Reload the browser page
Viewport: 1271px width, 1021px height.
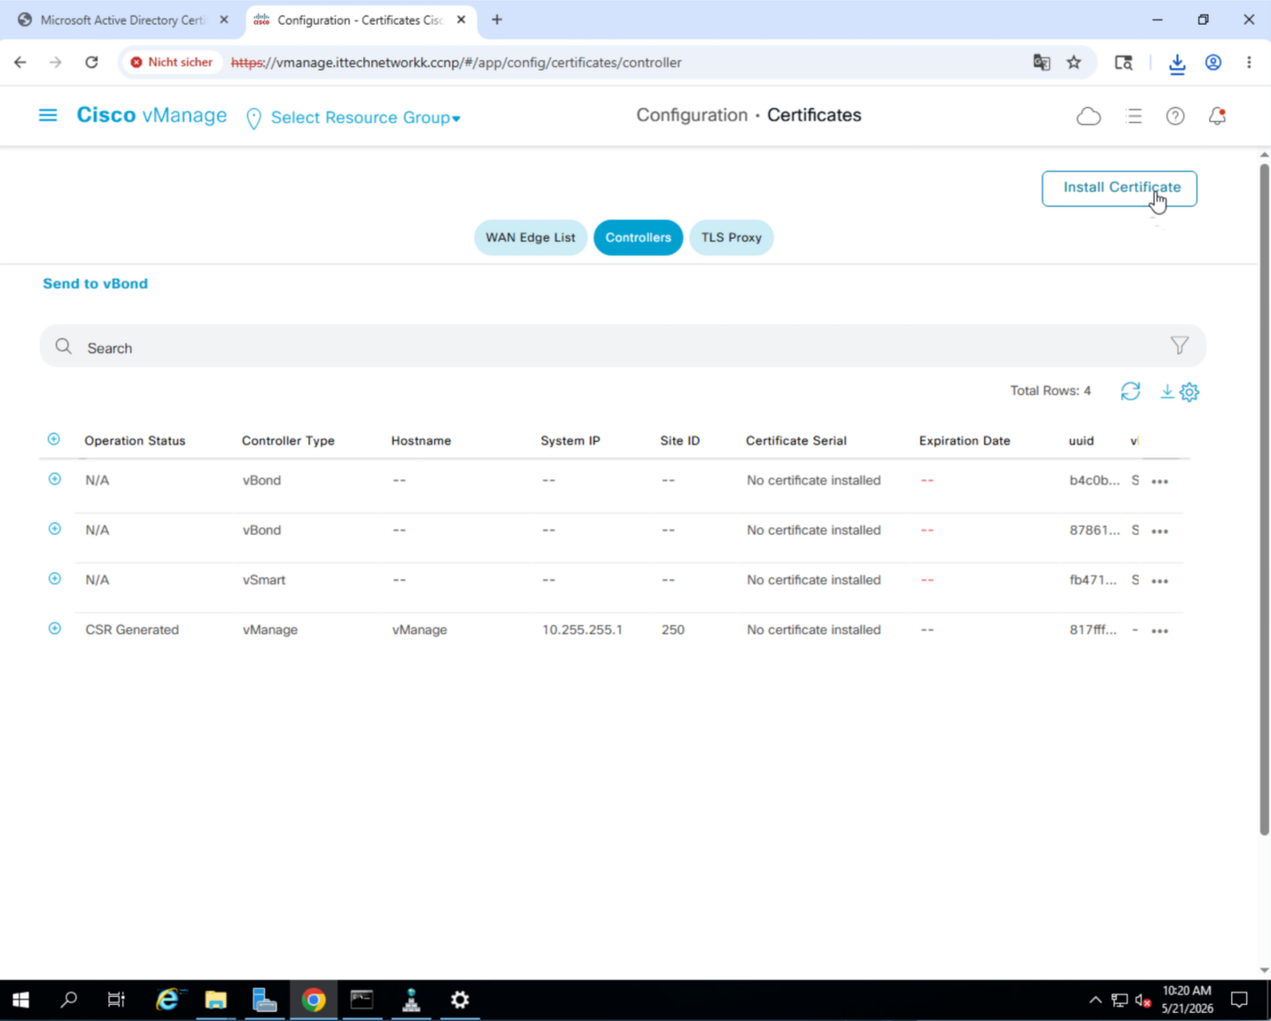(x=91, y=62)
